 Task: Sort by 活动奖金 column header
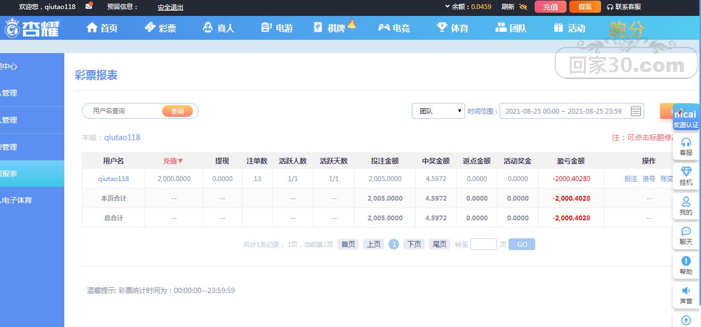[x=518, y=161]
